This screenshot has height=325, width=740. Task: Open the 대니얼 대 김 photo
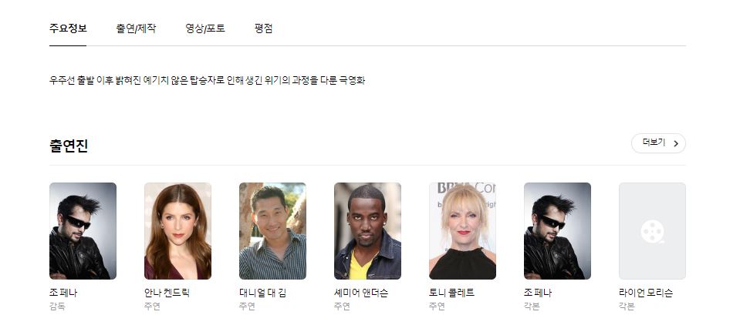(273, 231)
